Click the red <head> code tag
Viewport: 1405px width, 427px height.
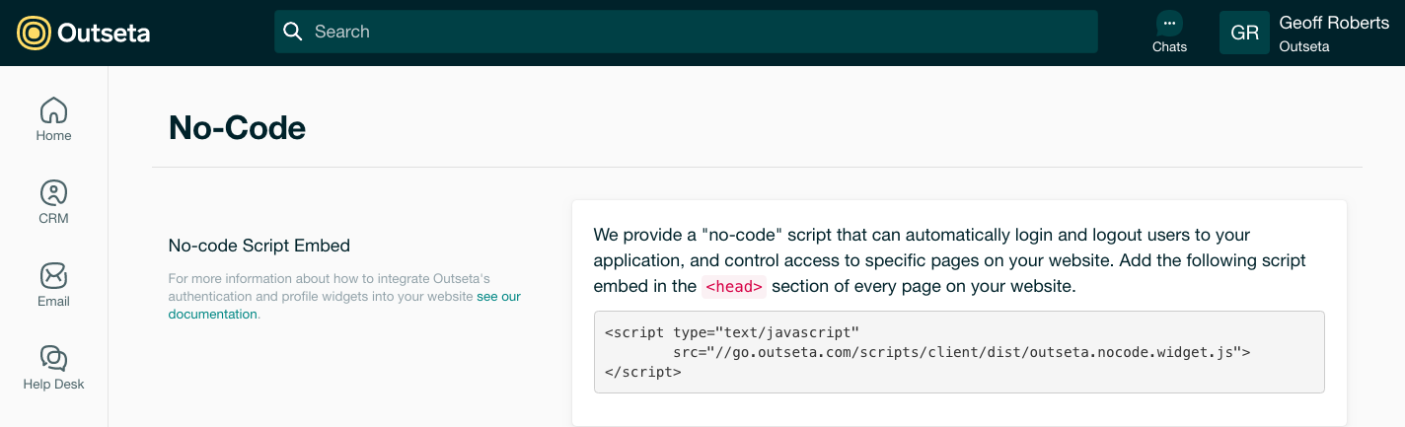coord(733,287)
